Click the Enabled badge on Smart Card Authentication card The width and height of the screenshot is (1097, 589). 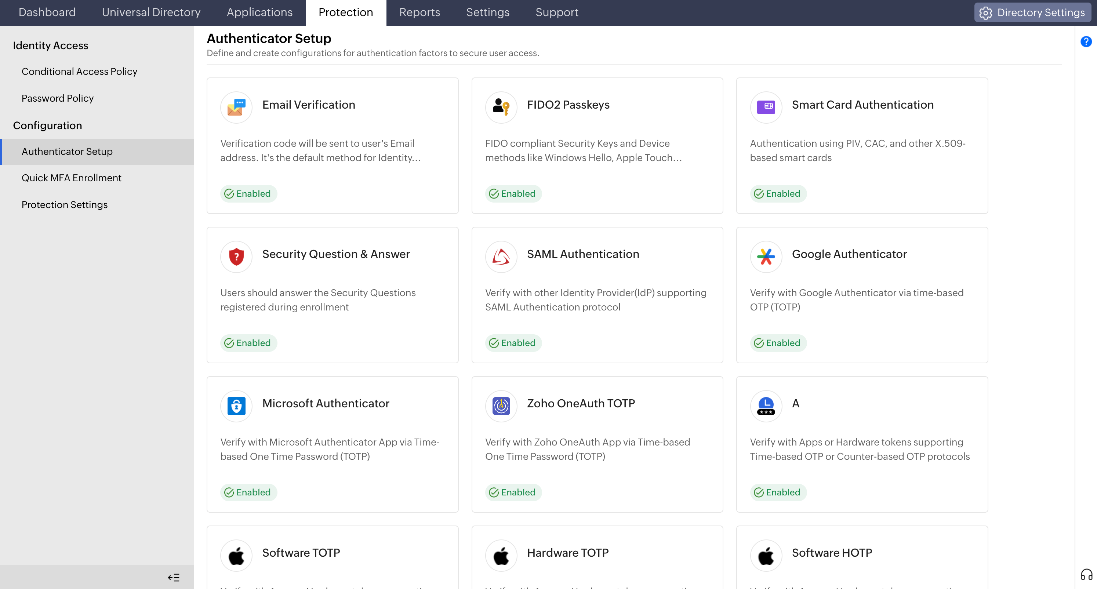[x=778, y=194]
